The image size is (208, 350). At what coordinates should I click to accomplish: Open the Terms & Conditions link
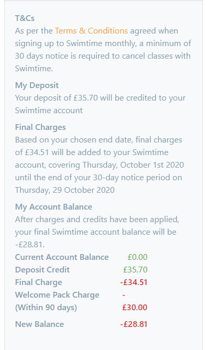[91, 30]
